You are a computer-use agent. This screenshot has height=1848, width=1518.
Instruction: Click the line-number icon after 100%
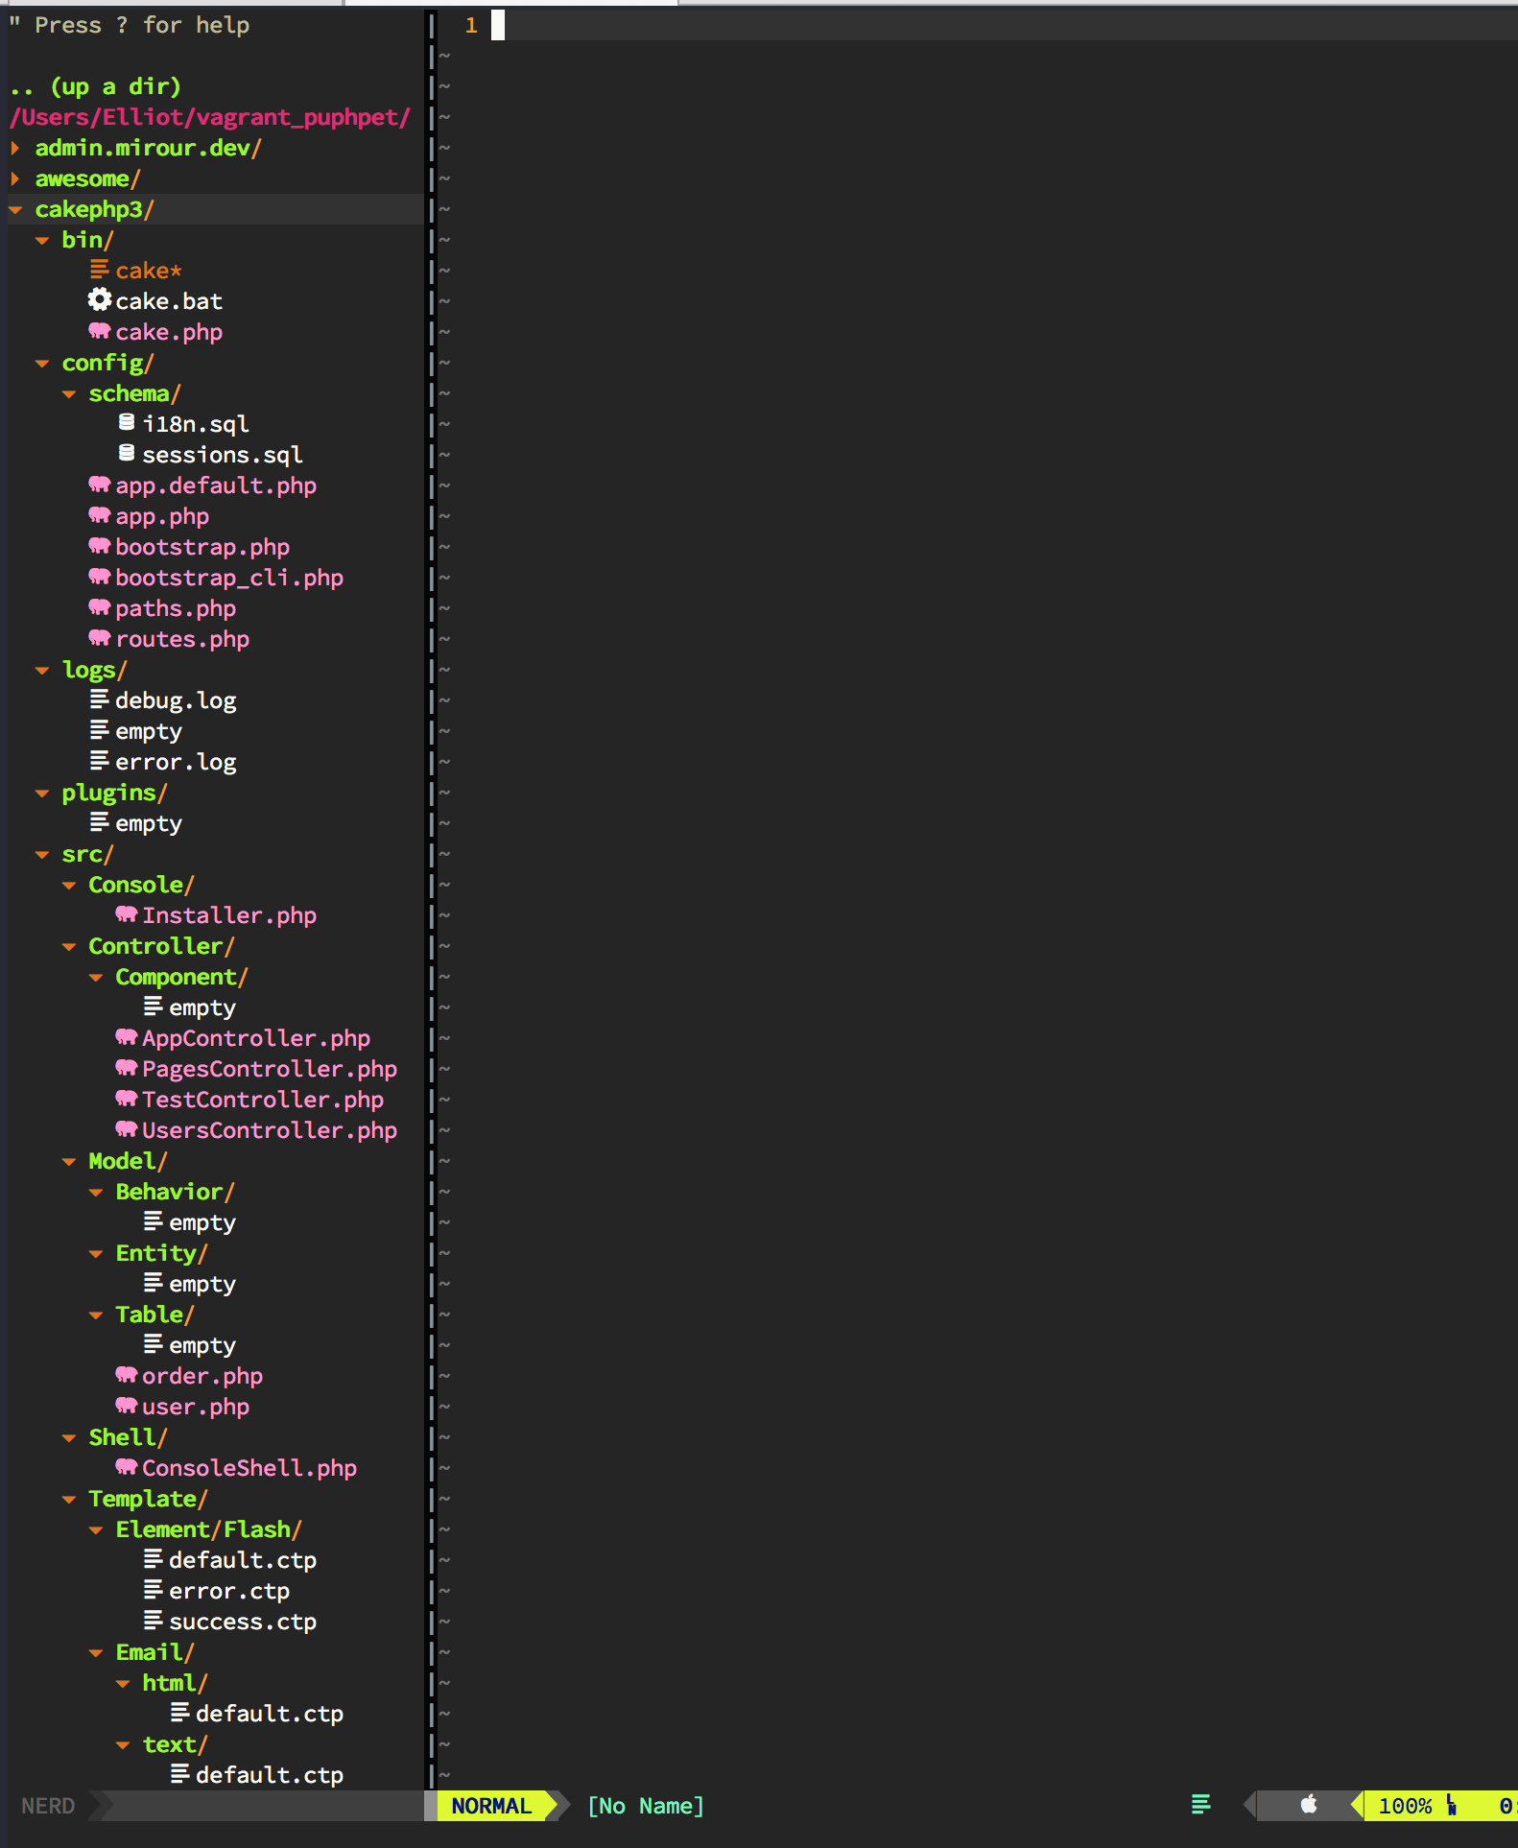pyautogui.click(x=1452, y=1805)
